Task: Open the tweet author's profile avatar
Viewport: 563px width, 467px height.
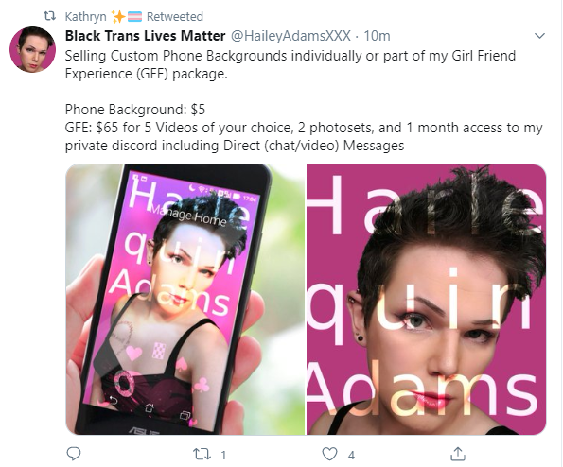Action: [x=33, y=49]
